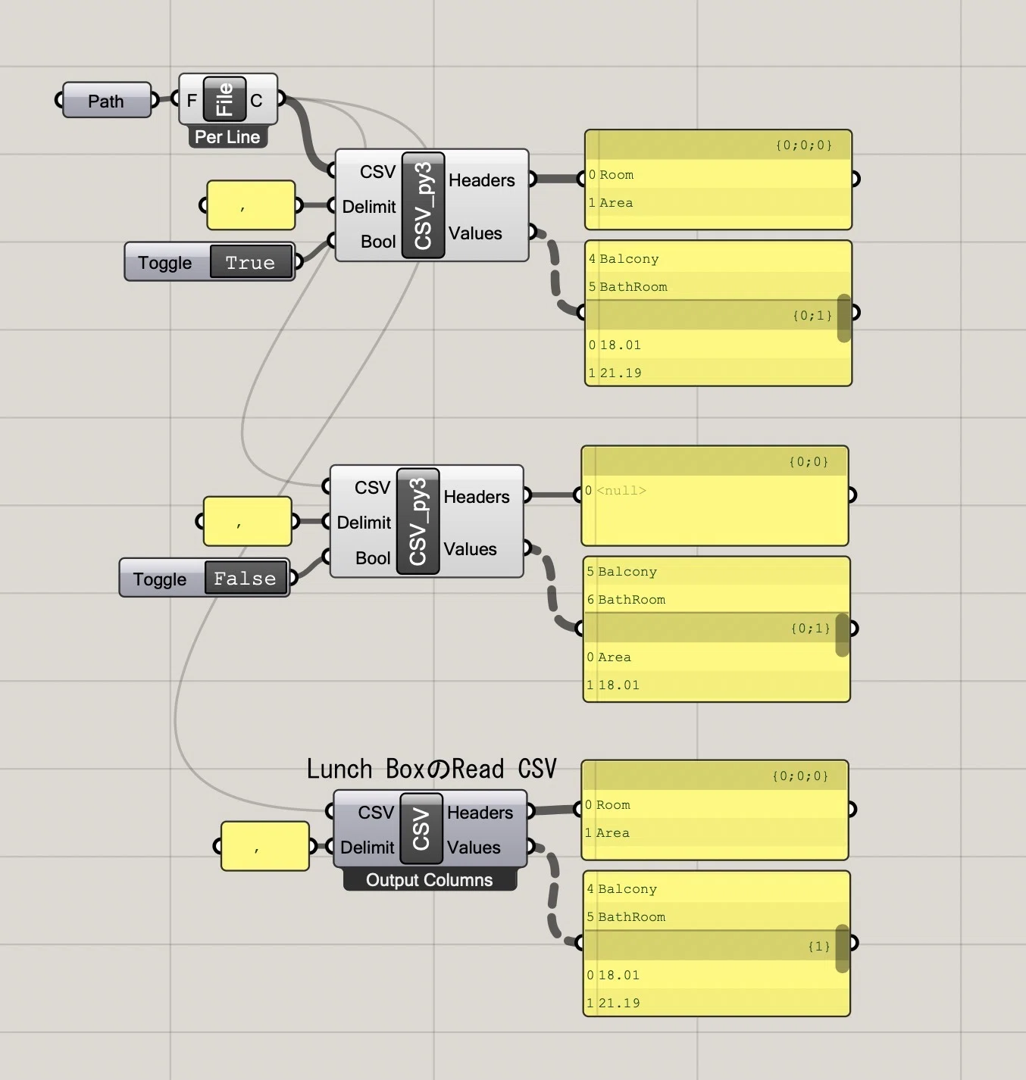Click Delimit input on Lunch Box CSV
Viewport: 1026px width, 1080px height.
click(x=368, y=847)
